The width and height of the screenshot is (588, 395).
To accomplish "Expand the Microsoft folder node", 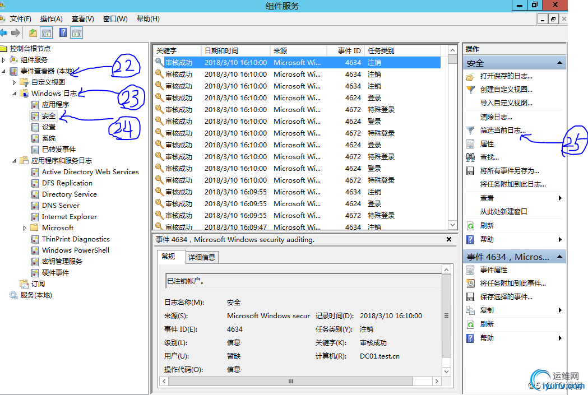I will click(25, 228).
